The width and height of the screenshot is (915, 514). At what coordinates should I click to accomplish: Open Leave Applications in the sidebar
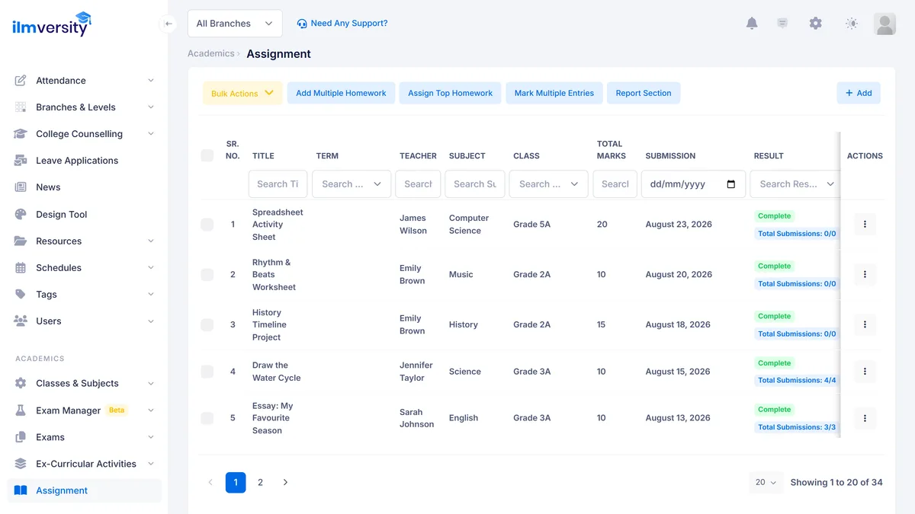pos(84,161)
